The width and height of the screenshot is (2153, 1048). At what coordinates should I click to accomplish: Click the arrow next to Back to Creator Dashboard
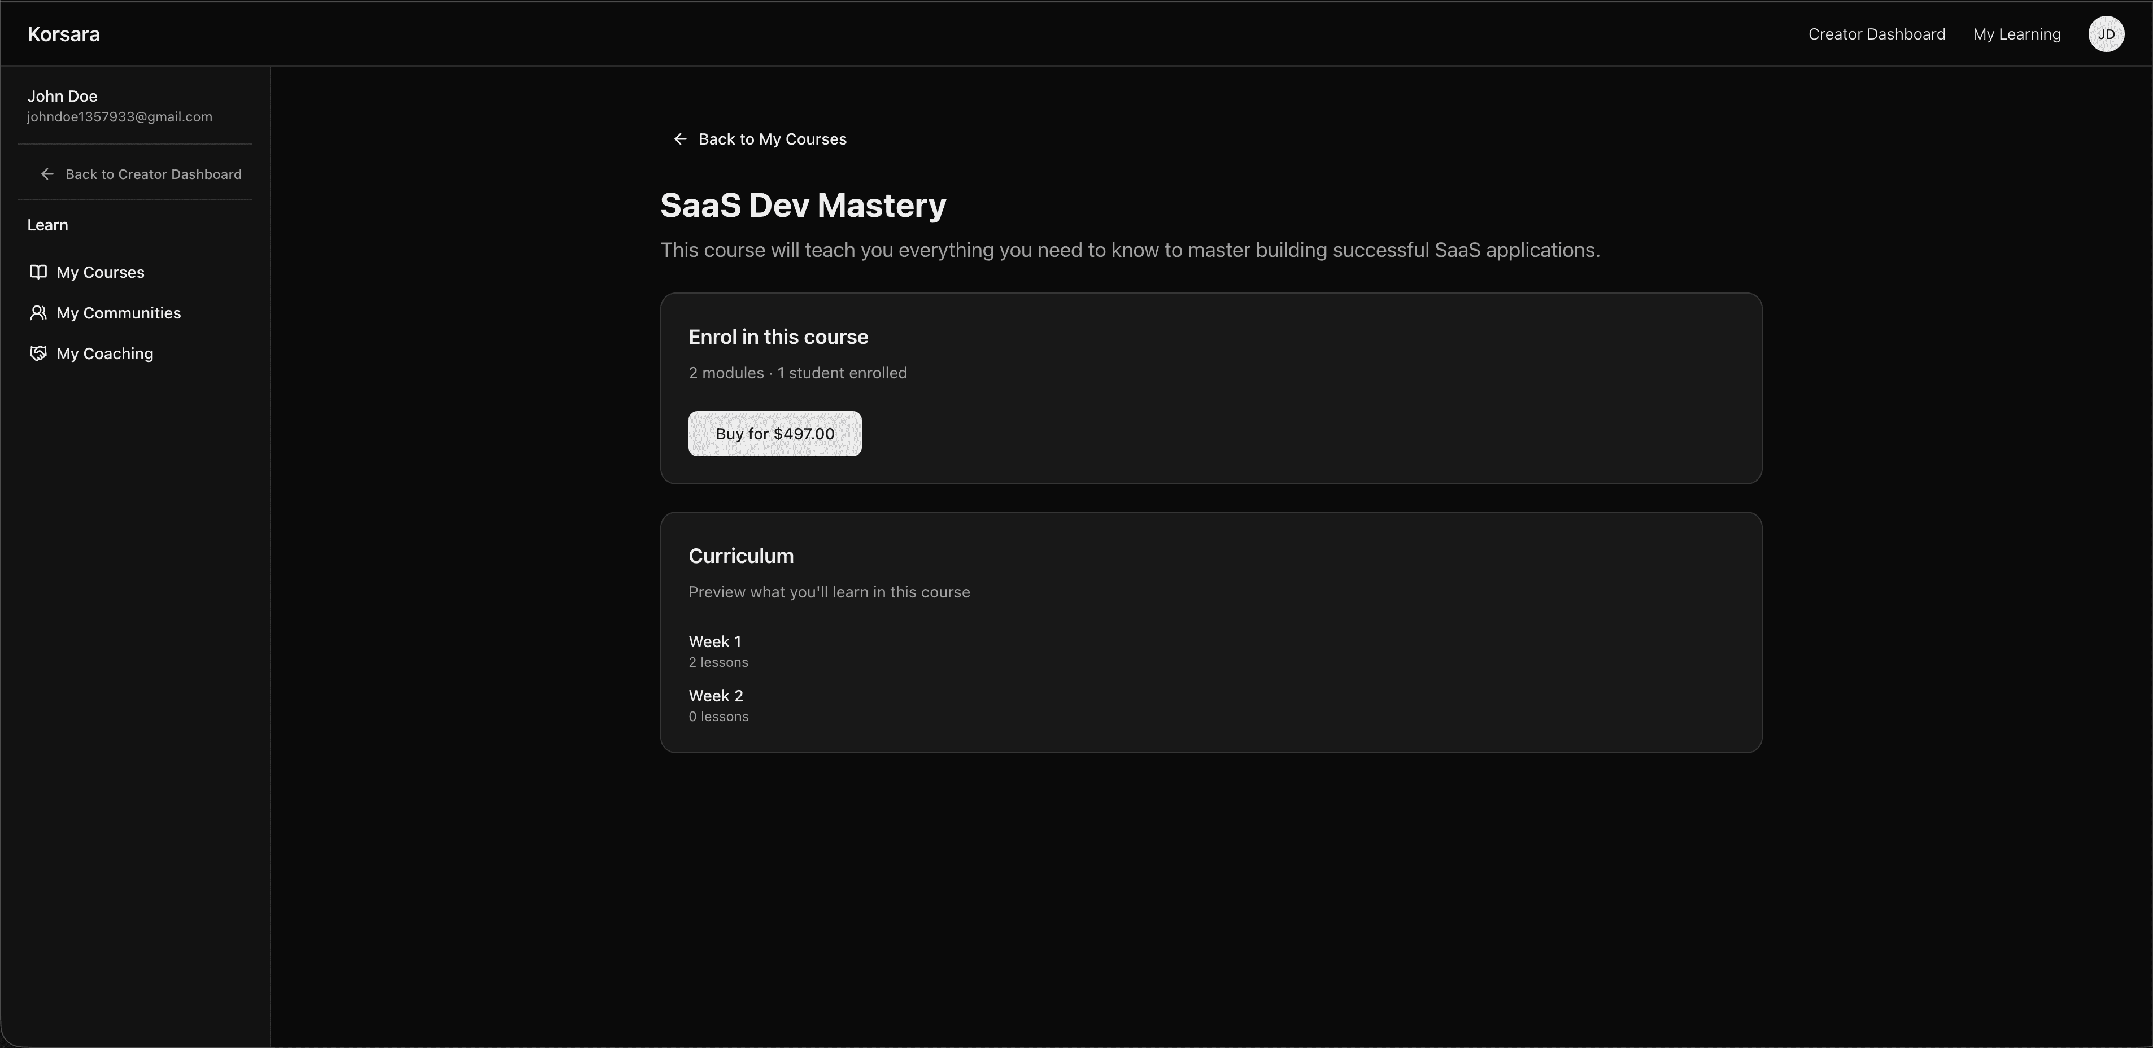pyautogui.click(x=47, y=174)
